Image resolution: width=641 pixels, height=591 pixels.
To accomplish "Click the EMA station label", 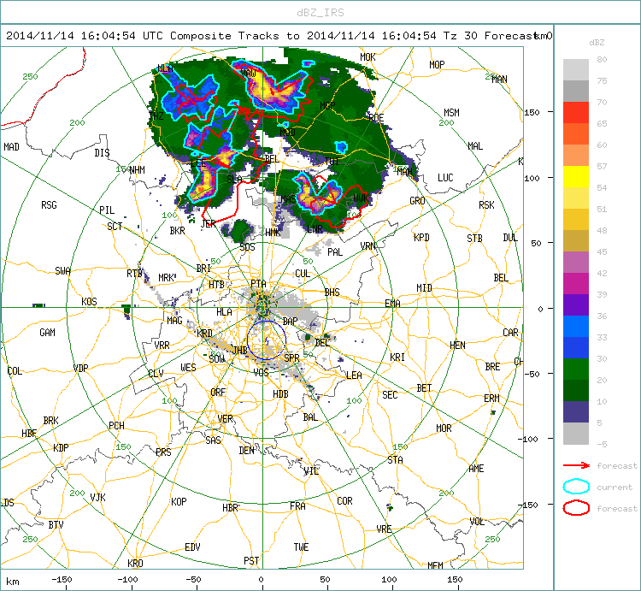I will (392, 303).
